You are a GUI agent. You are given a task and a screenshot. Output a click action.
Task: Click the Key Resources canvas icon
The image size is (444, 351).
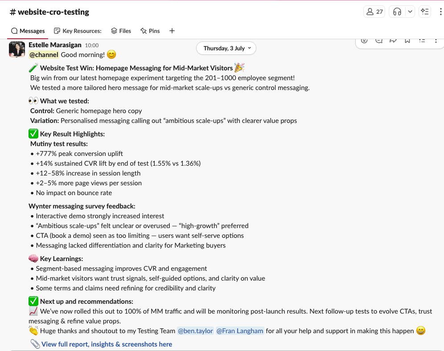pyautogui.click(x=57, y=31)
